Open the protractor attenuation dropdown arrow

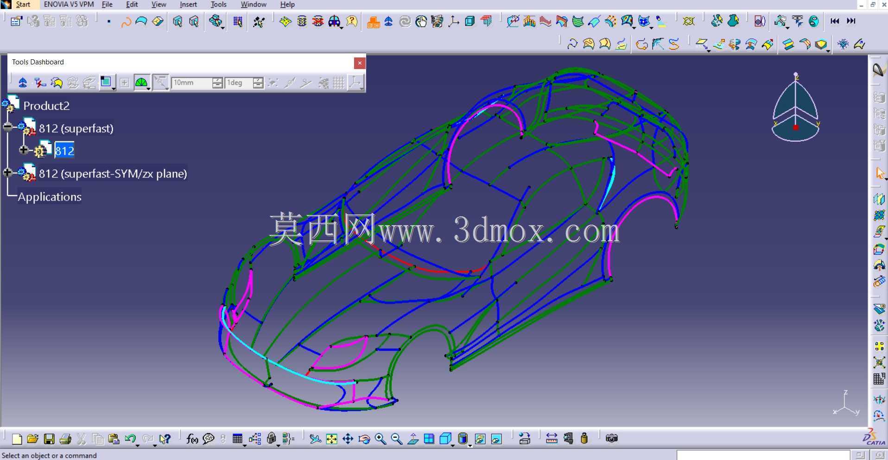point(148,88)
